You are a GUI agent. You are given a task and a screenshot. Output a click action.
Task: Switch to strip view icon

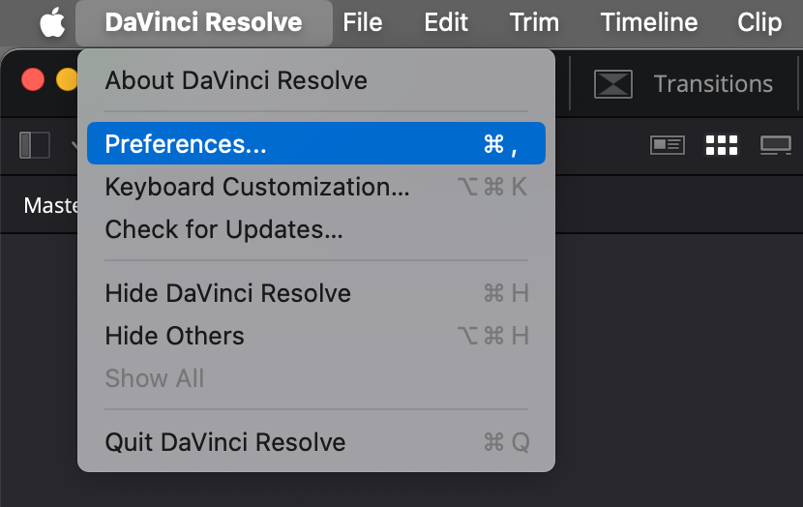775,145
